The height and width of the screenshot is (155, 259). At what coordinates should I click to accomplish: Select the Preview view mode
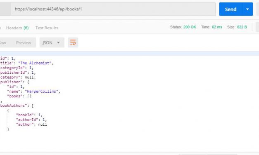click(24, 43)
